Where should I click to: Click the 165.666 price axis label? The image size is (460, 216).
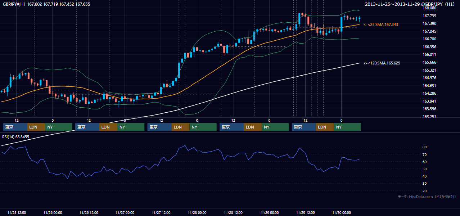coord(429,62)
